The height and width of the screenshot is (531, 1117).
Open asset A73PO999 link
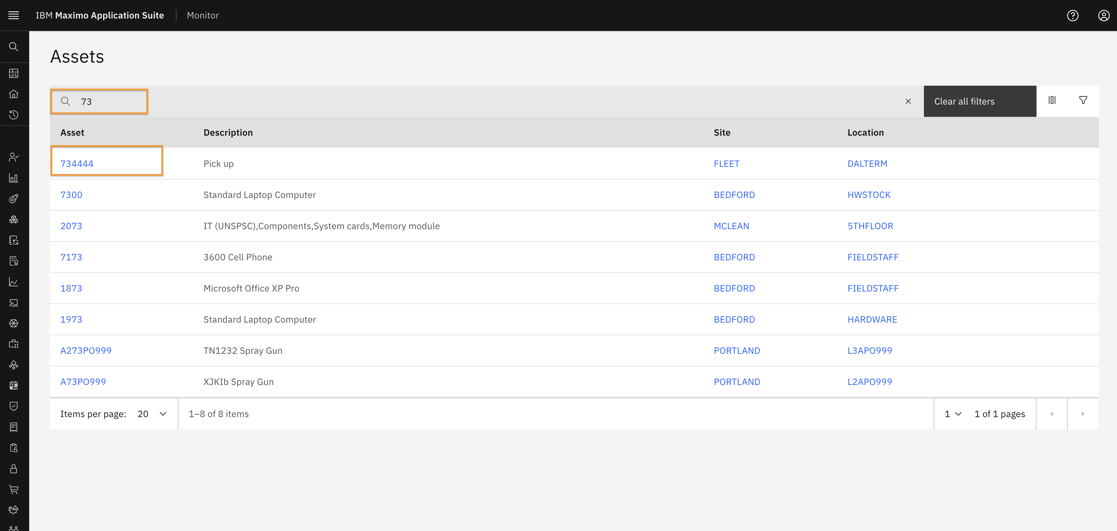tap(83, 382)
